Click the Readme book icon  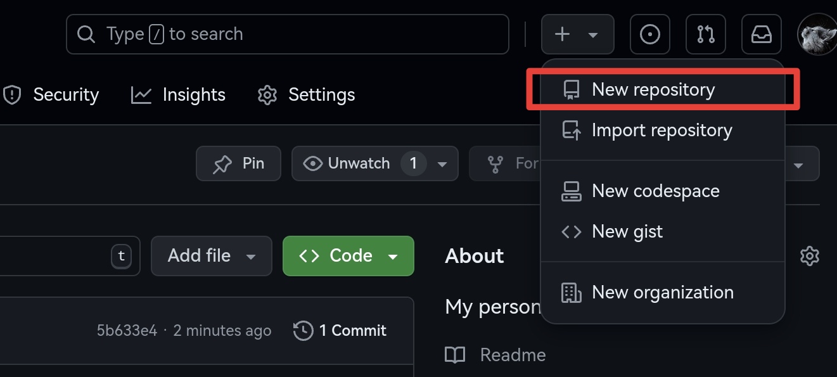tap(455, 354)
